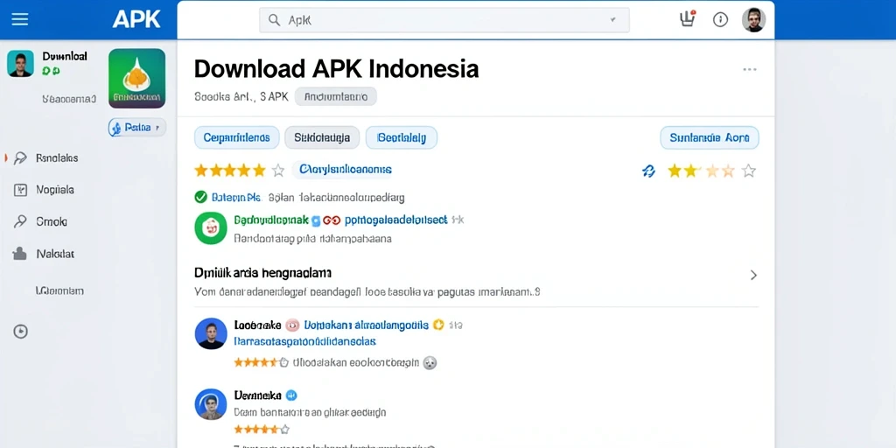Screen dimensions: 896x448
Task: Open the 'Palna' dropdown under the app icon
Action: 137,127
